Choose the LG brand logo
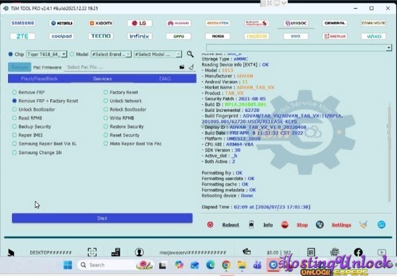Viewport: 397px width, 276px height. [140, 23]
